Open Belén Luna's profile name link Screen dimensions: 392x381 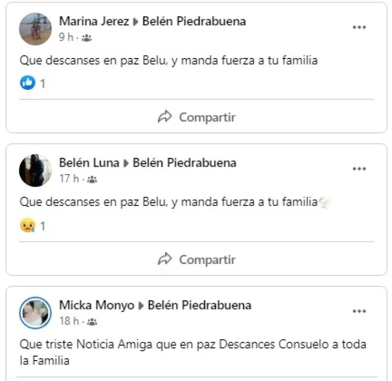89,163
